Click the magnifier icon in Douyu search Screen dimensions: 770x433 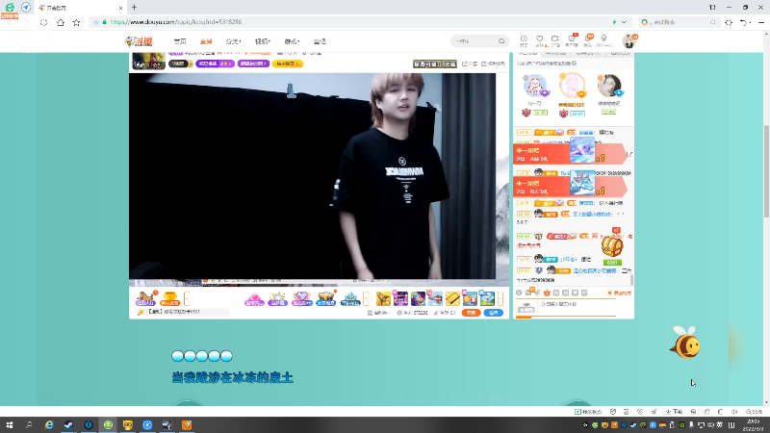pyautogui.click(x=501, y=41)
